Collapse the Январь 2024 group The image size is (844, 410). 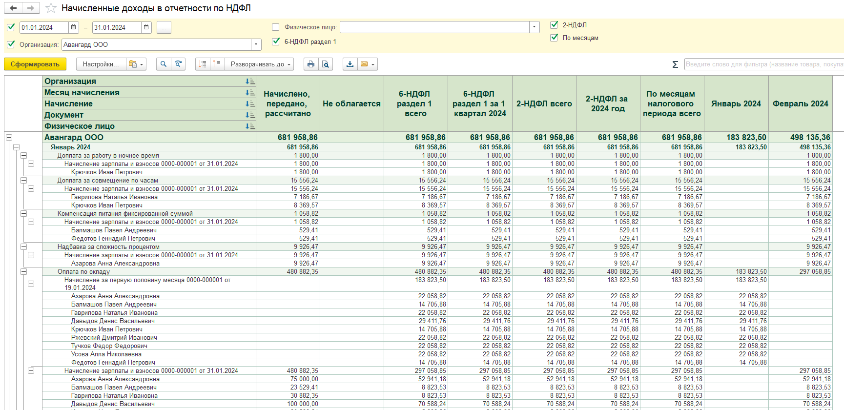(16, 147)
